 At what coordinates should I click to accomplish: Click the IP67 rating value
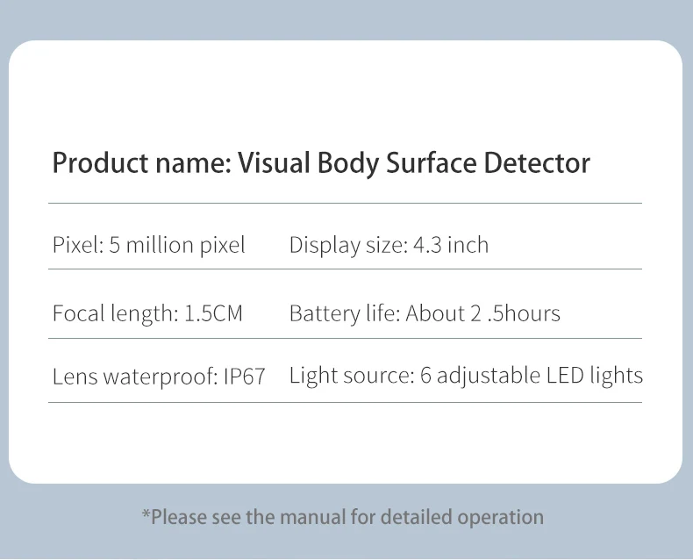pyautogui.click(x=245, y=377)
